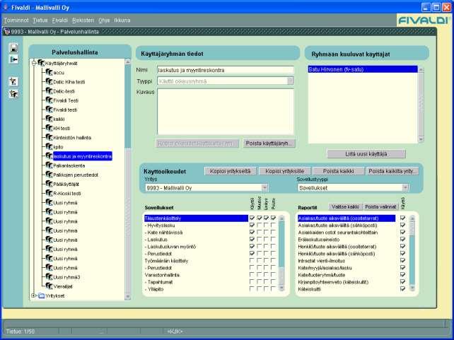Open the Tyyppi dropdown arrow
This screenshot has width=454, height=340.
pyautogui.click(x=291, y=81)
